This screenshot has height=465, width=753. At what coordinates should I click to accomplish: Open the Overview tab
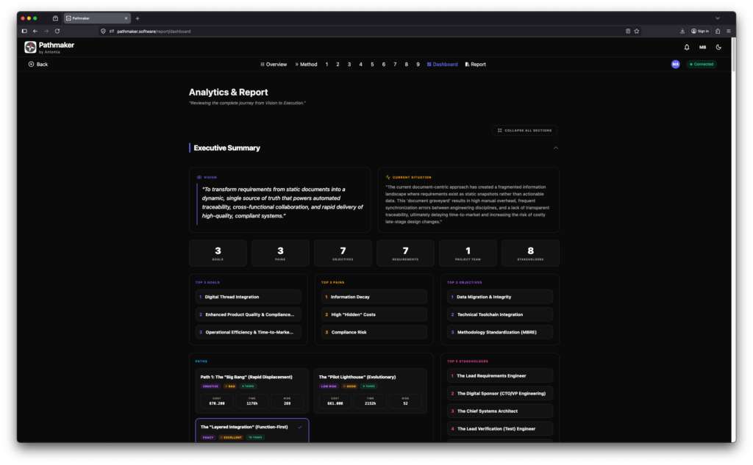(x=274, y=65)
